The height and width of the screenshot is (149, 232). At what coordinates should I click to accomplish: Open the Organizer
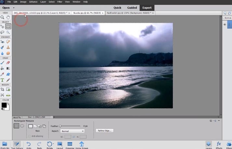click(x=70, y=145)
